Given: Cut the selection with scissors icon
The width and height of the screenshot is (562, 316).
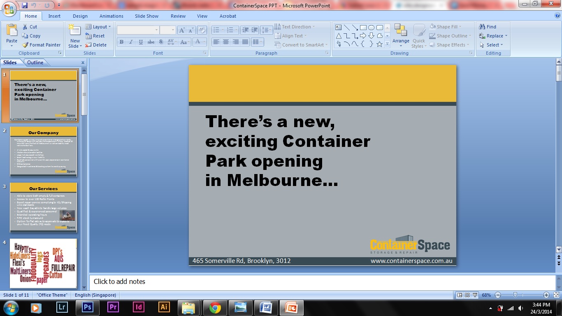Looking at the screenshot, I should point(30,27).
